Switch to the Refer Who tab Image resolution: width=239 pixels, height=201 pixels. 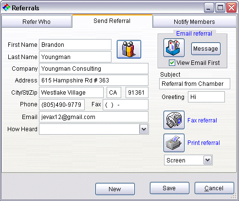[x=37, y=21]
